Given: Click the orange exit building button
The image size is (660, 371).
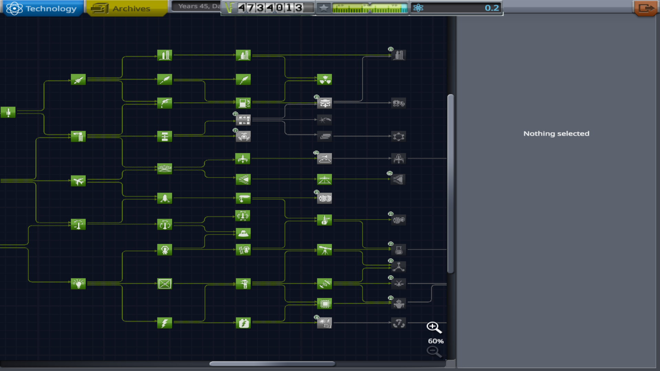Looking at the screenshot, I should 646,8.
